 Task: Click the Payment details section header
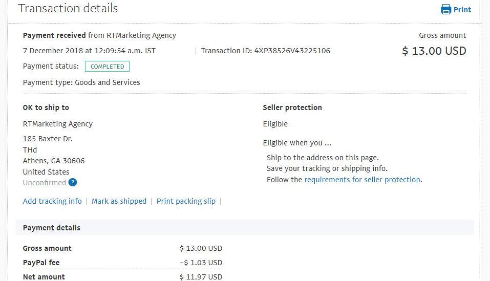click(245, 228)
